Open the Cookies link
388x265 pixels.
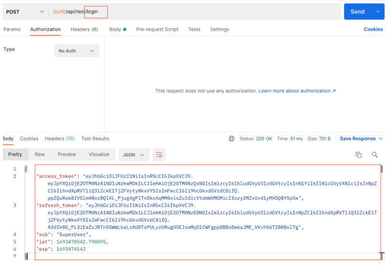(373, 29)
